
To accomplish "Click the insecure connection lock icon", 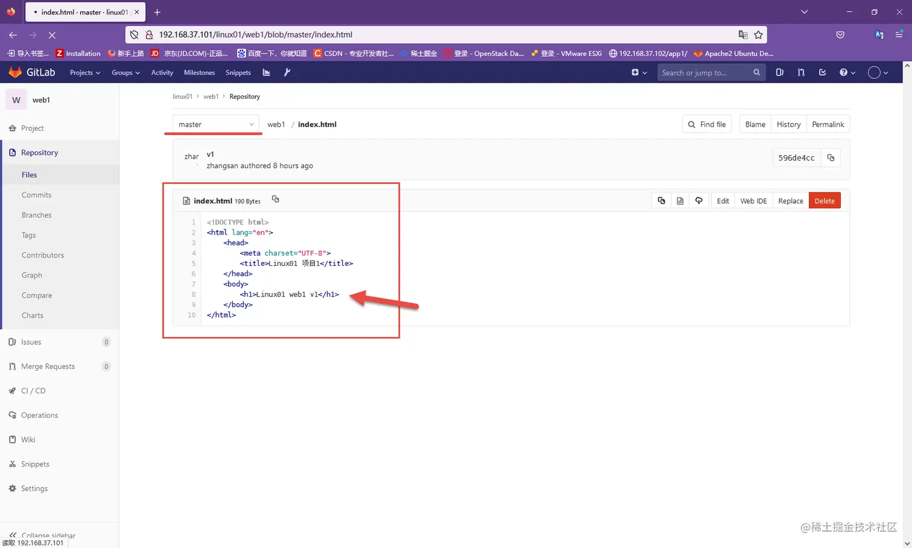I will (x=149, y=35).
